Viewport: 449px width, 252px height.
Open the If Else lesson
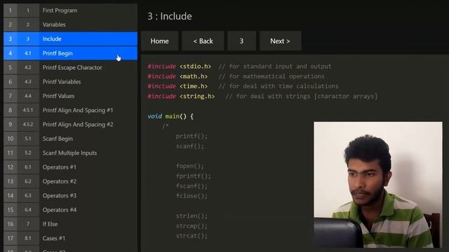coord(70,224)
